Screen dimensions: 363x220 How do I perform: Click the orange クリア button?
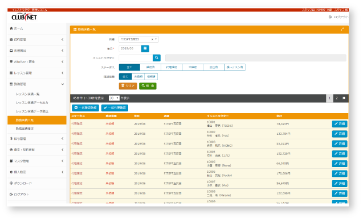pyautogui.click(x=128, y=86)
